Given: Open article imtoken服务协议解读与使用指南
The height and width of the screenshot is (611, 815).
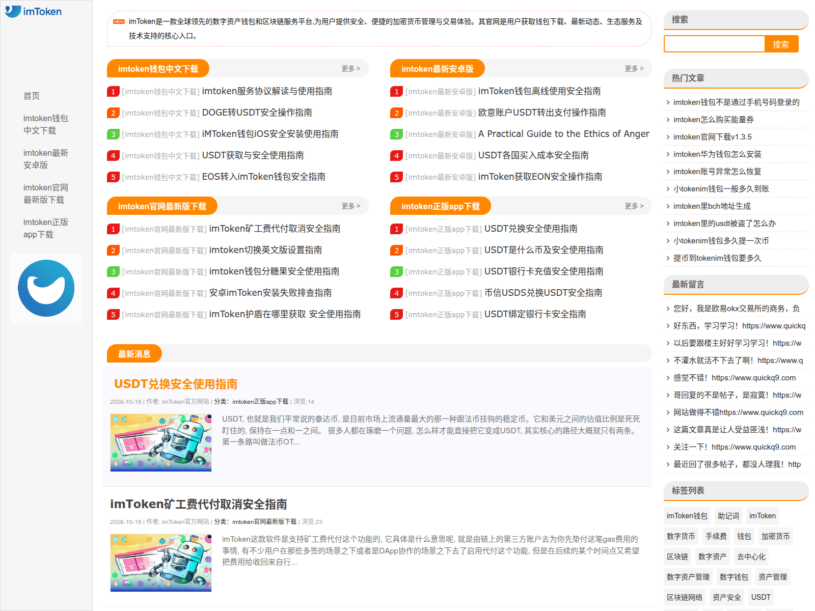Looking at the screenshot, I should [x=267, y=91].
